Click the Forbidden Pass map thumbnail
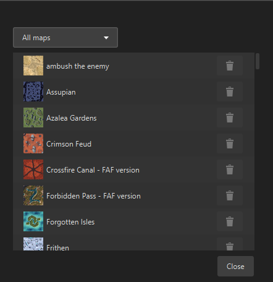 33,195
